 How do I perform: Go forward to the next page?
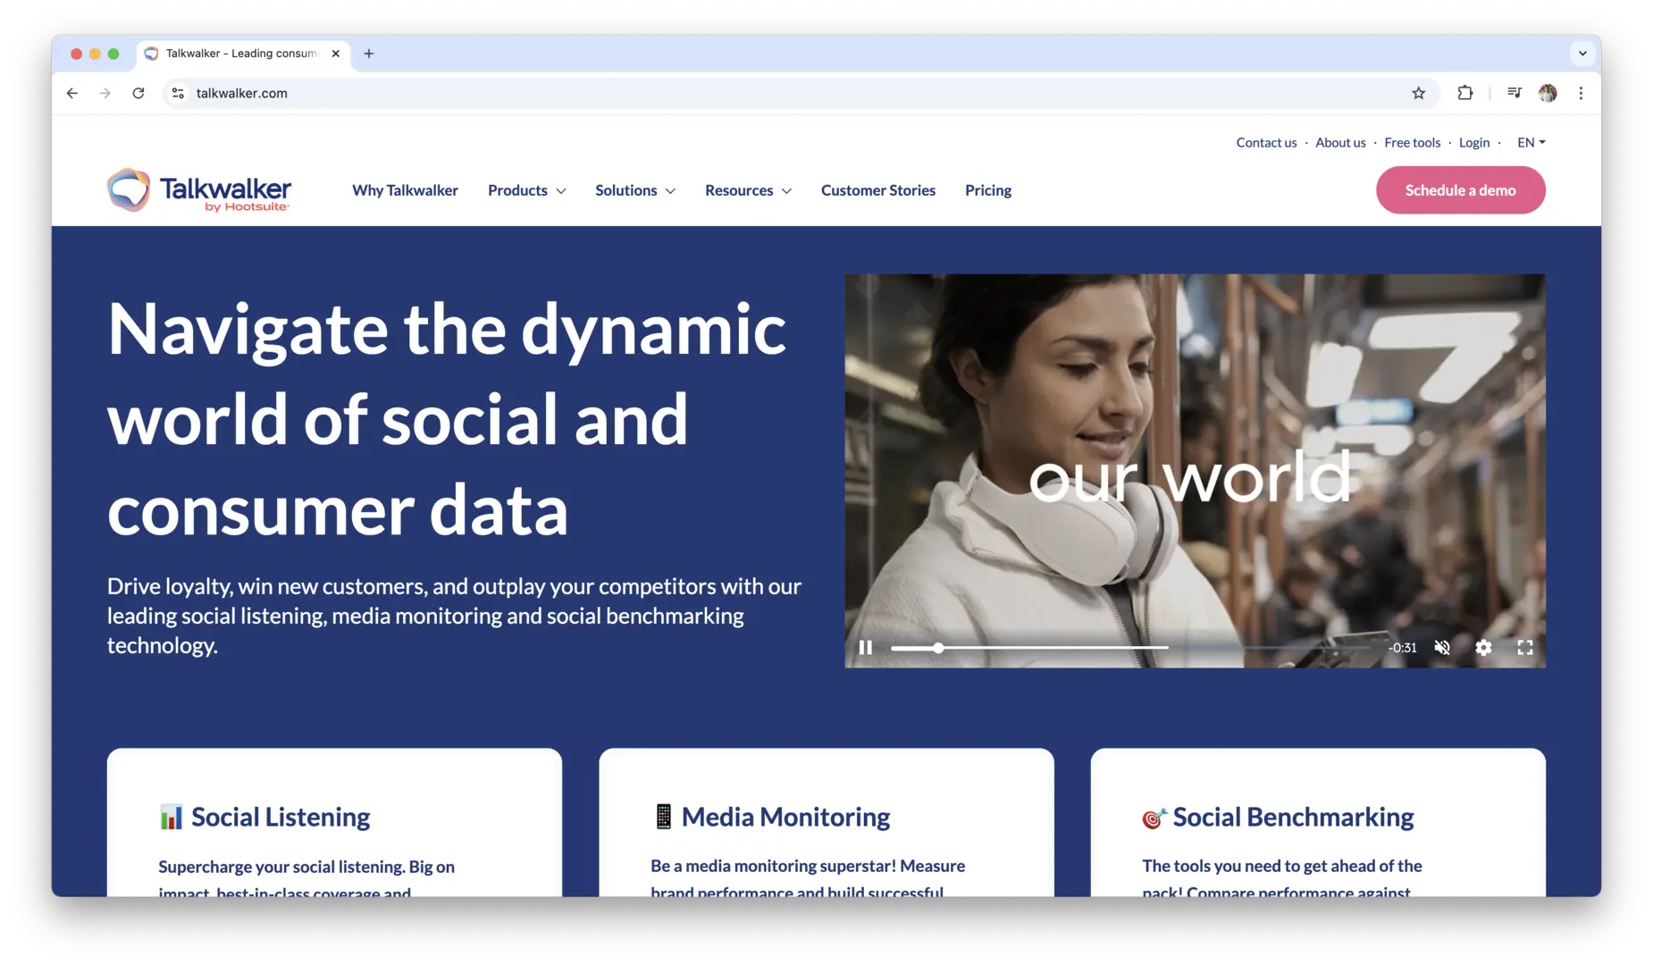pyautogui.click(x=105, y=93)
